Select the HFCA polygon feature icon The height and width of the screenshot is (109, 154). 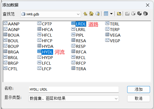(39, 29)
